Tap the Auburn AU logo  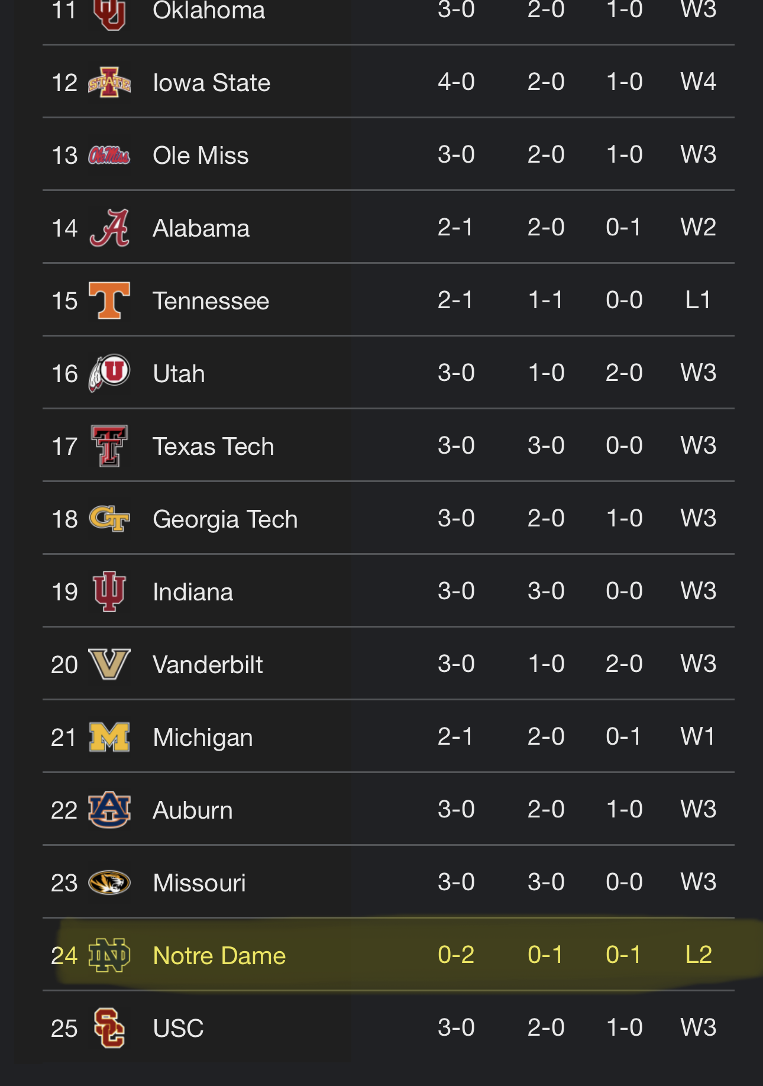pyautogui.click(x=109, y=810)
